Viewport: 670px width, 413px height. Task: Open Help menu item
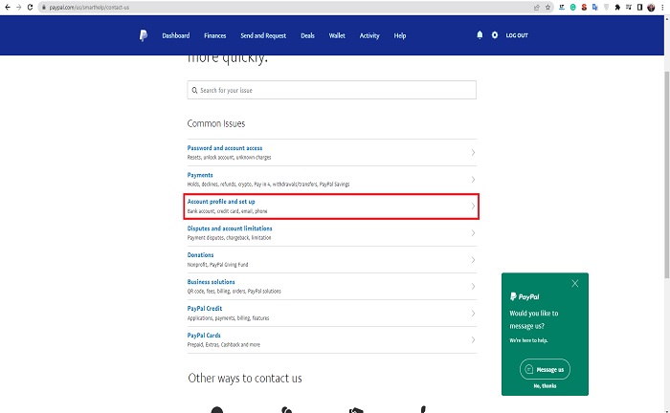coord(400,35)
